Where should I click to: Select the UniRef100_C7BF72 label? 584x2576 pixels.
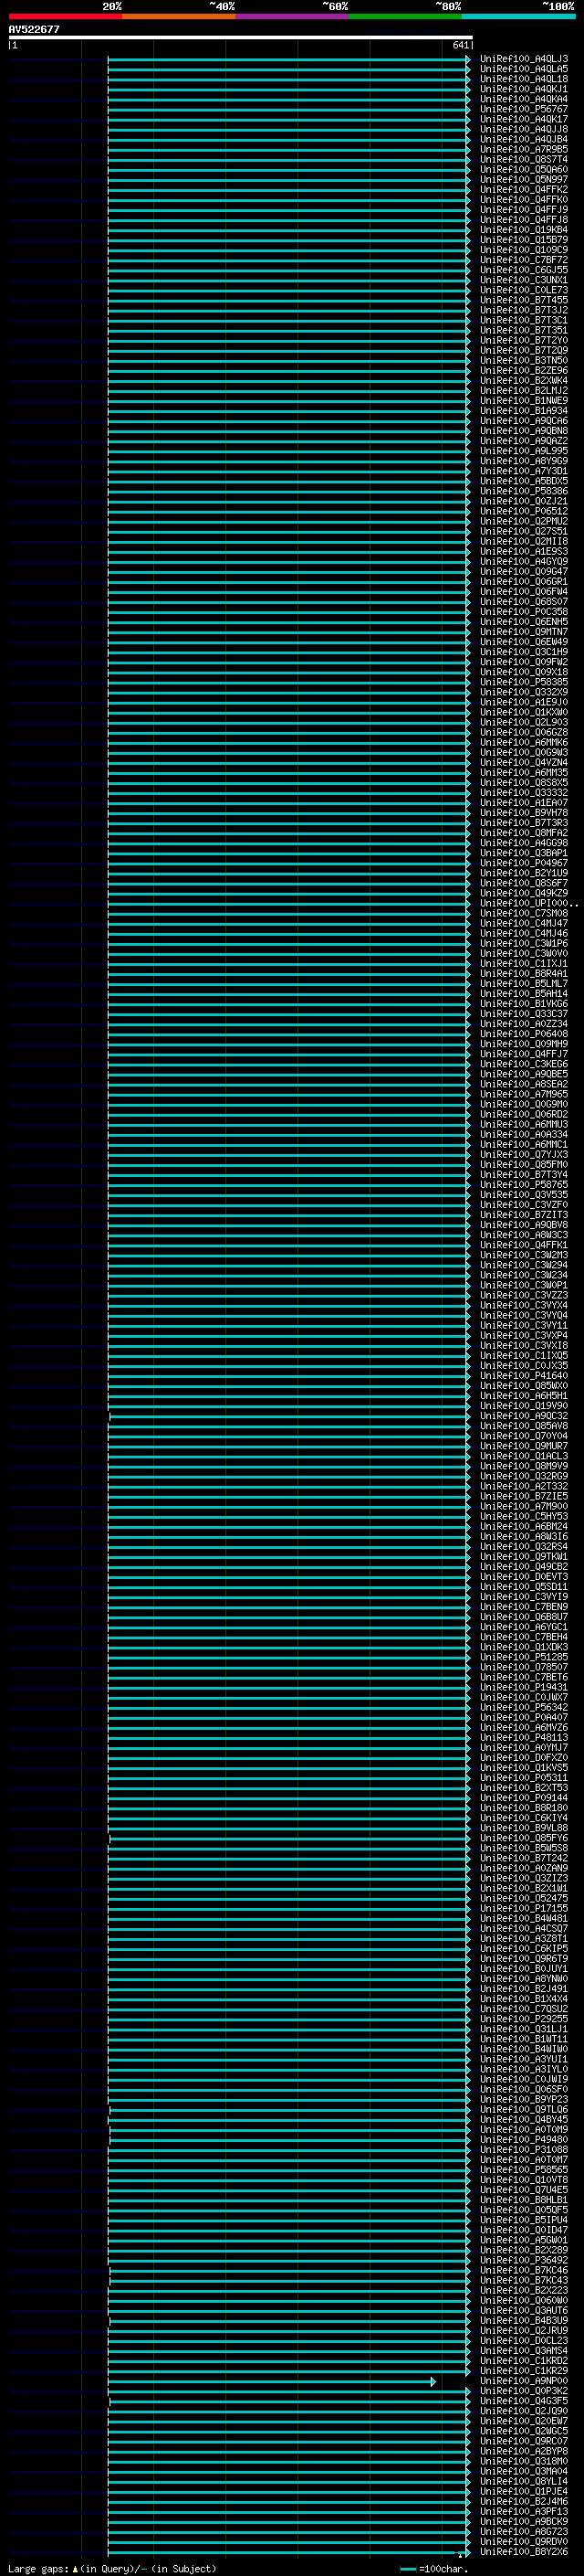coord(524,260)
